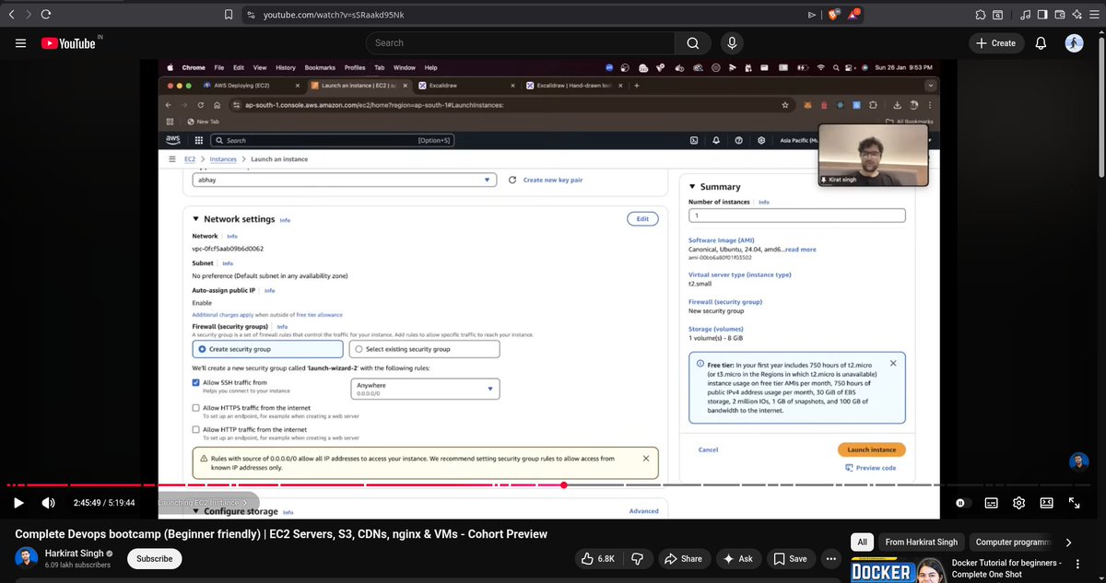Open the browser main hamburger menu

pos(1093,14)
